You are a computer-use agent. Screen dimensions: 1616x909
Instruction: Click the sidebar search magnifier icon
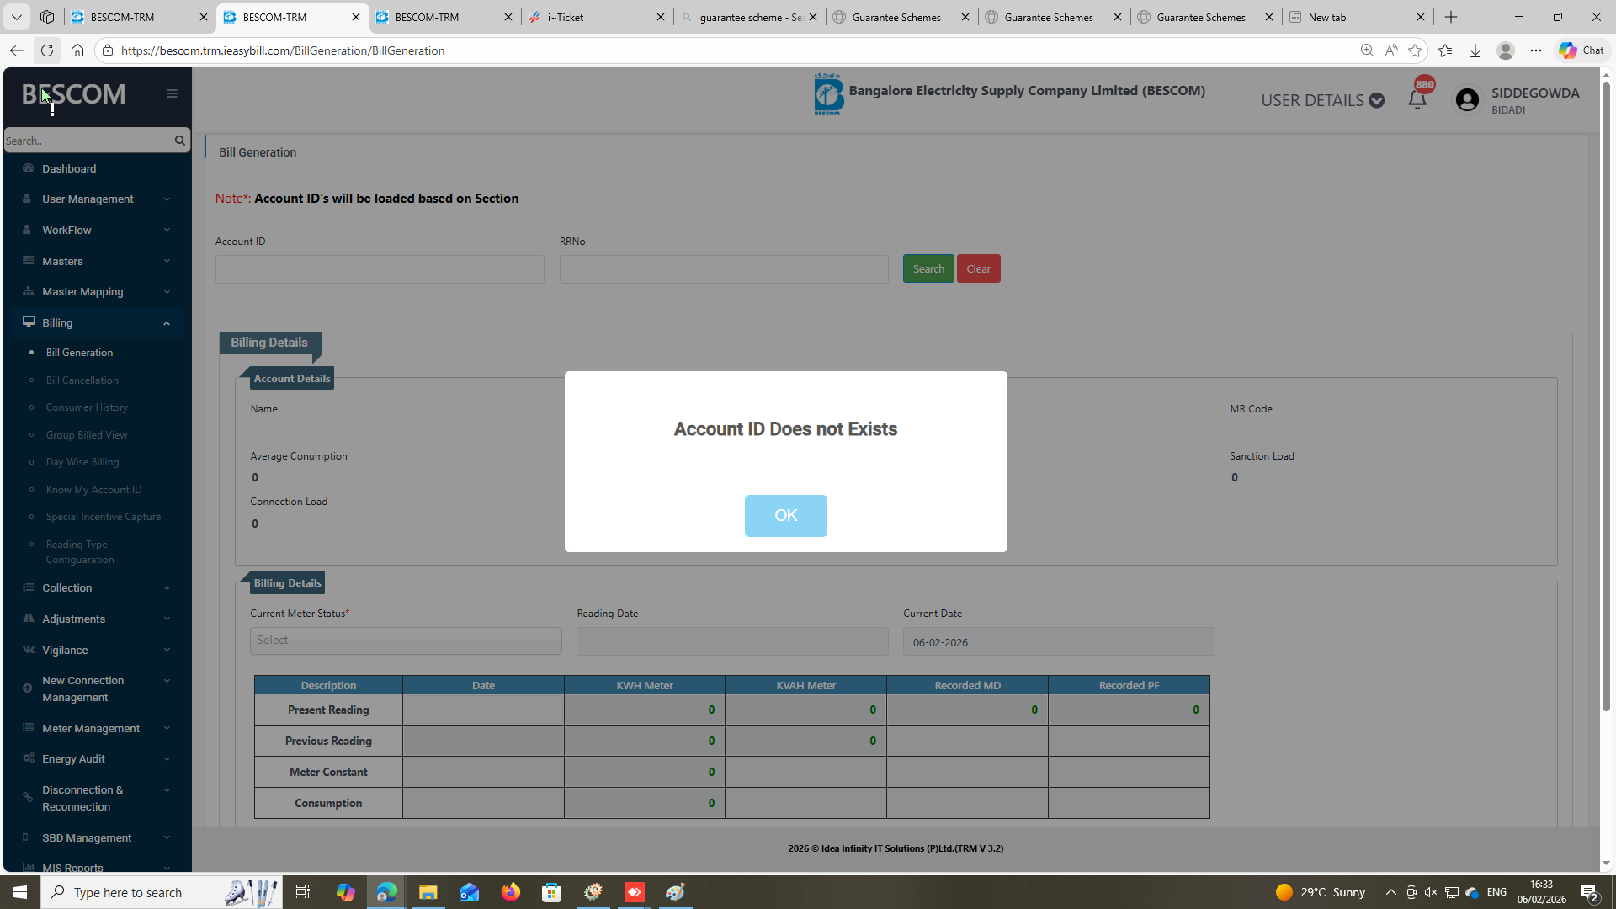point(179,141)
